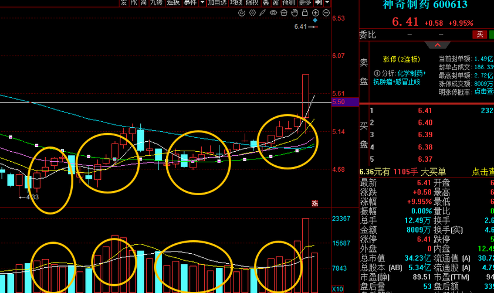
Task: Click the 涨停成交额 8009万 value
Action: tap(484, 84)
